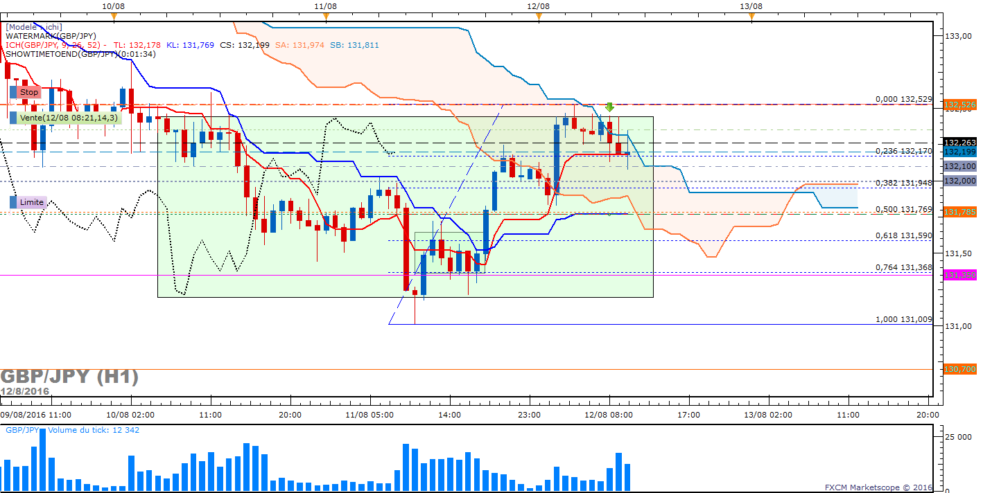Click the 12/08 08:00 time axis label
Image resolution: width=983 pixels, height=493 pixels.
click(609, 414)
